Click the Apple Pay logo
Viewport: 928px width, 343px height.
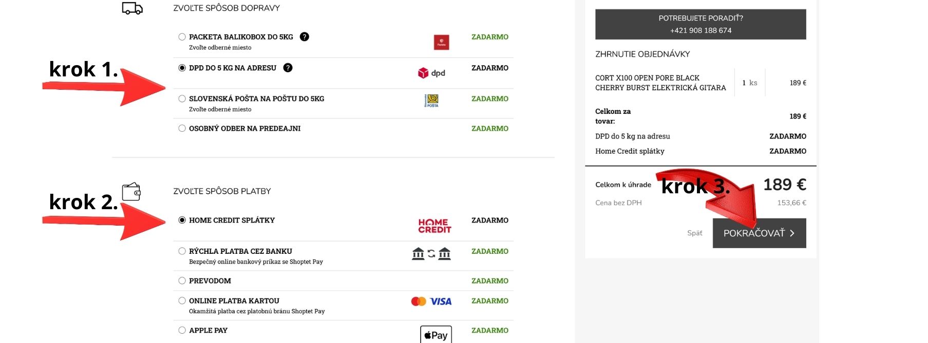point(436,335)
